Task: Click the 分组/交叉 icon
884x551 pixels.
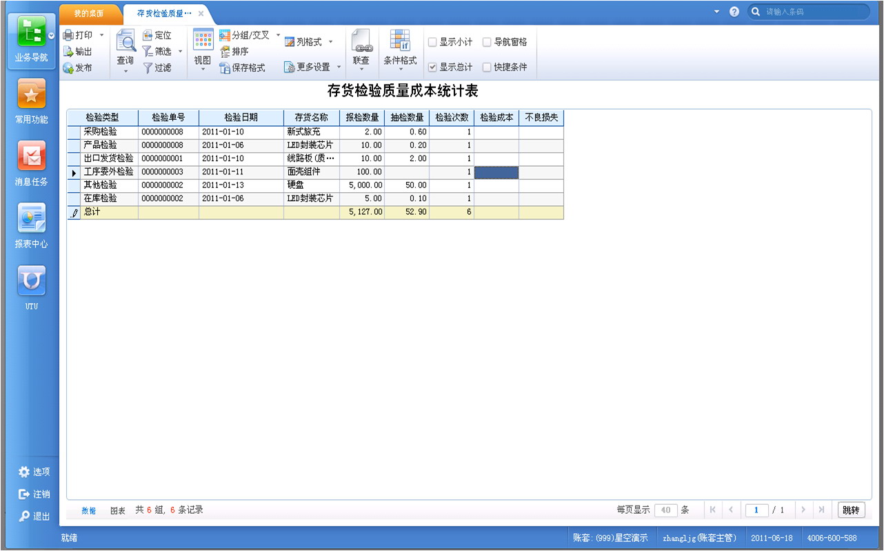Action: click(x=225, y=35)
